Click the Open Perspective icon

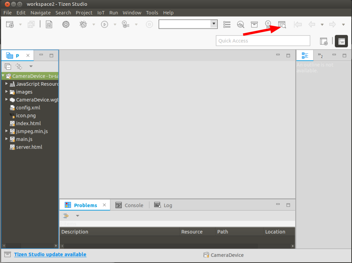[323, 41]
